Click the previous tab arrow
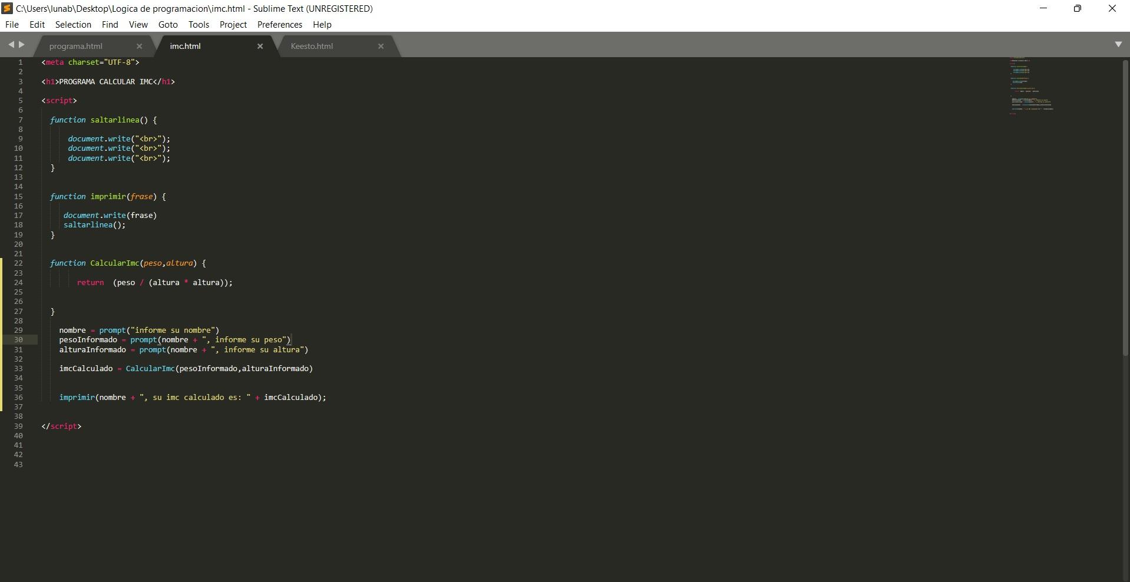The image size is (1130, 582). point(11,45)
